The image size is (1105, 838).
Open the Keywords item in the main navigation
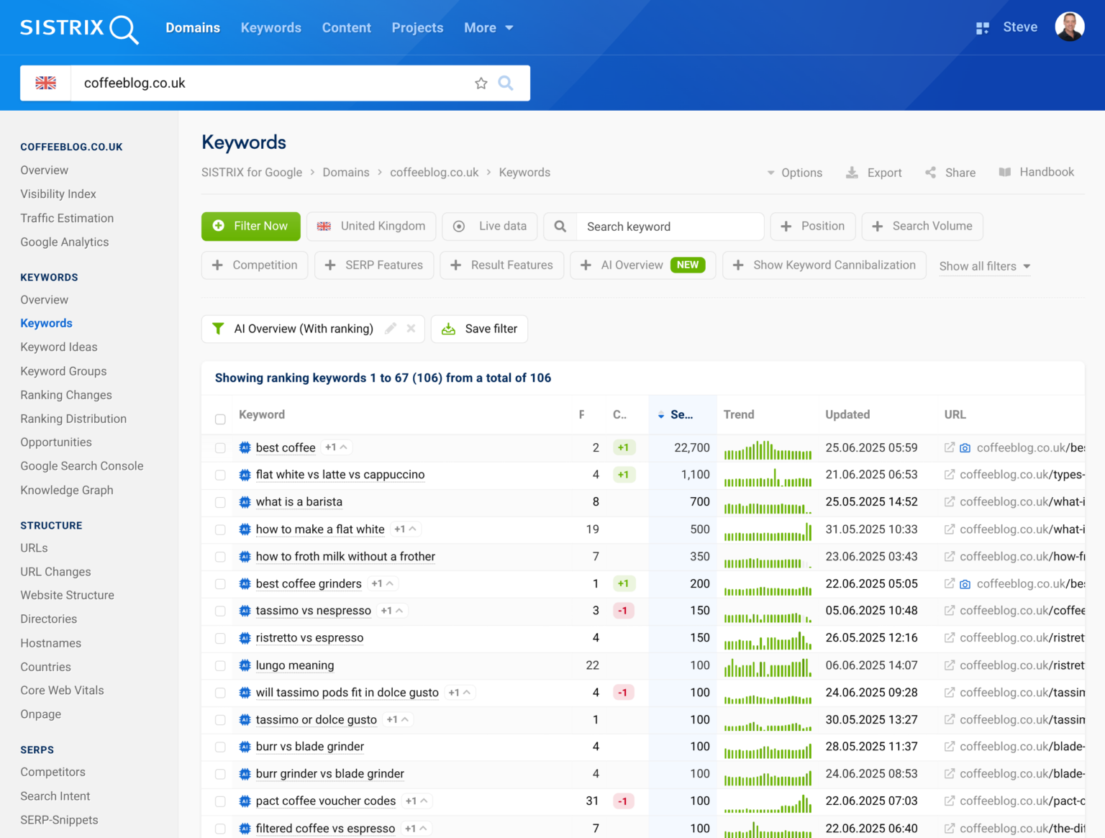point(270,27)
